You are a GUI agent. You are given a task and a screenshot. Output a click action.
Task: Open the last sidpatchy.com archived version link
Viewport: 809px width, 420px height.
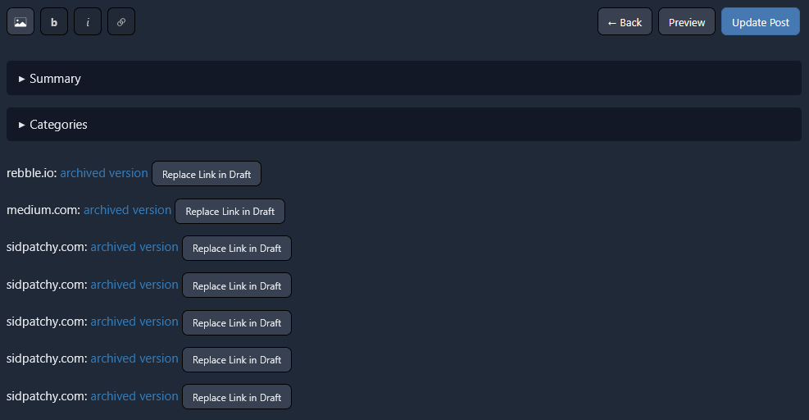pyautogui.click(x=134, y=396)
